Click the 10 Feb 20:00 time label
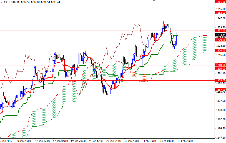The width and height of the screenshot is (226, 143). (x=185, y=141)
